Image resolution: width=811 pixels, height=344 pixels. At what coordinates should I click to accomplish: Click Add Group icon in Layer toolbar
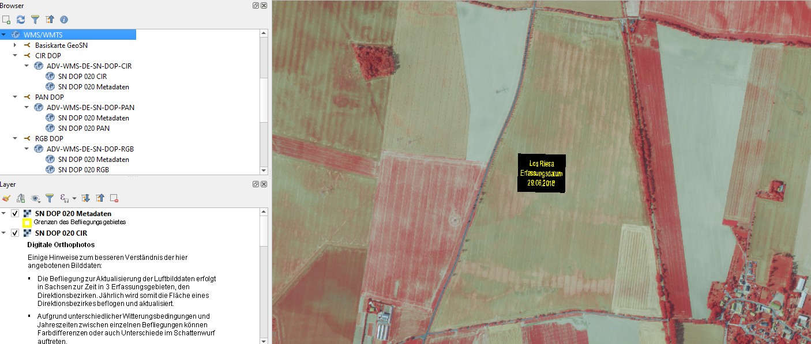[x=21, y=198]
